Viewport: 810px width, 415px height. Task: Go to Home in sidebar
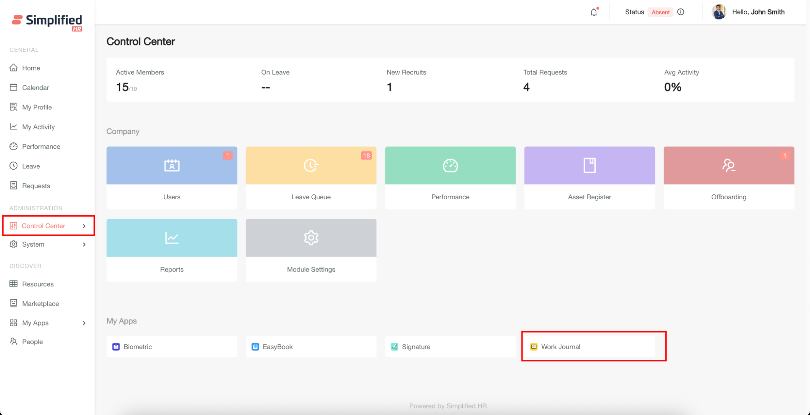31,68
